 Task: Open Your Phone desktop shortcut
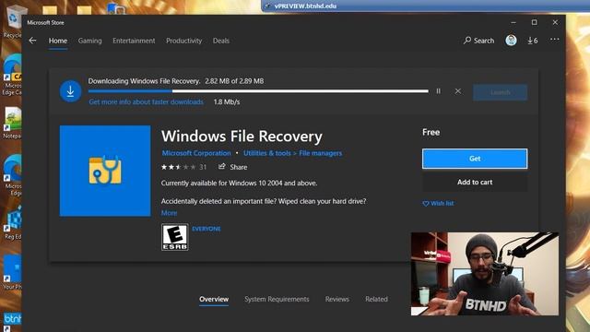(12, 272)
